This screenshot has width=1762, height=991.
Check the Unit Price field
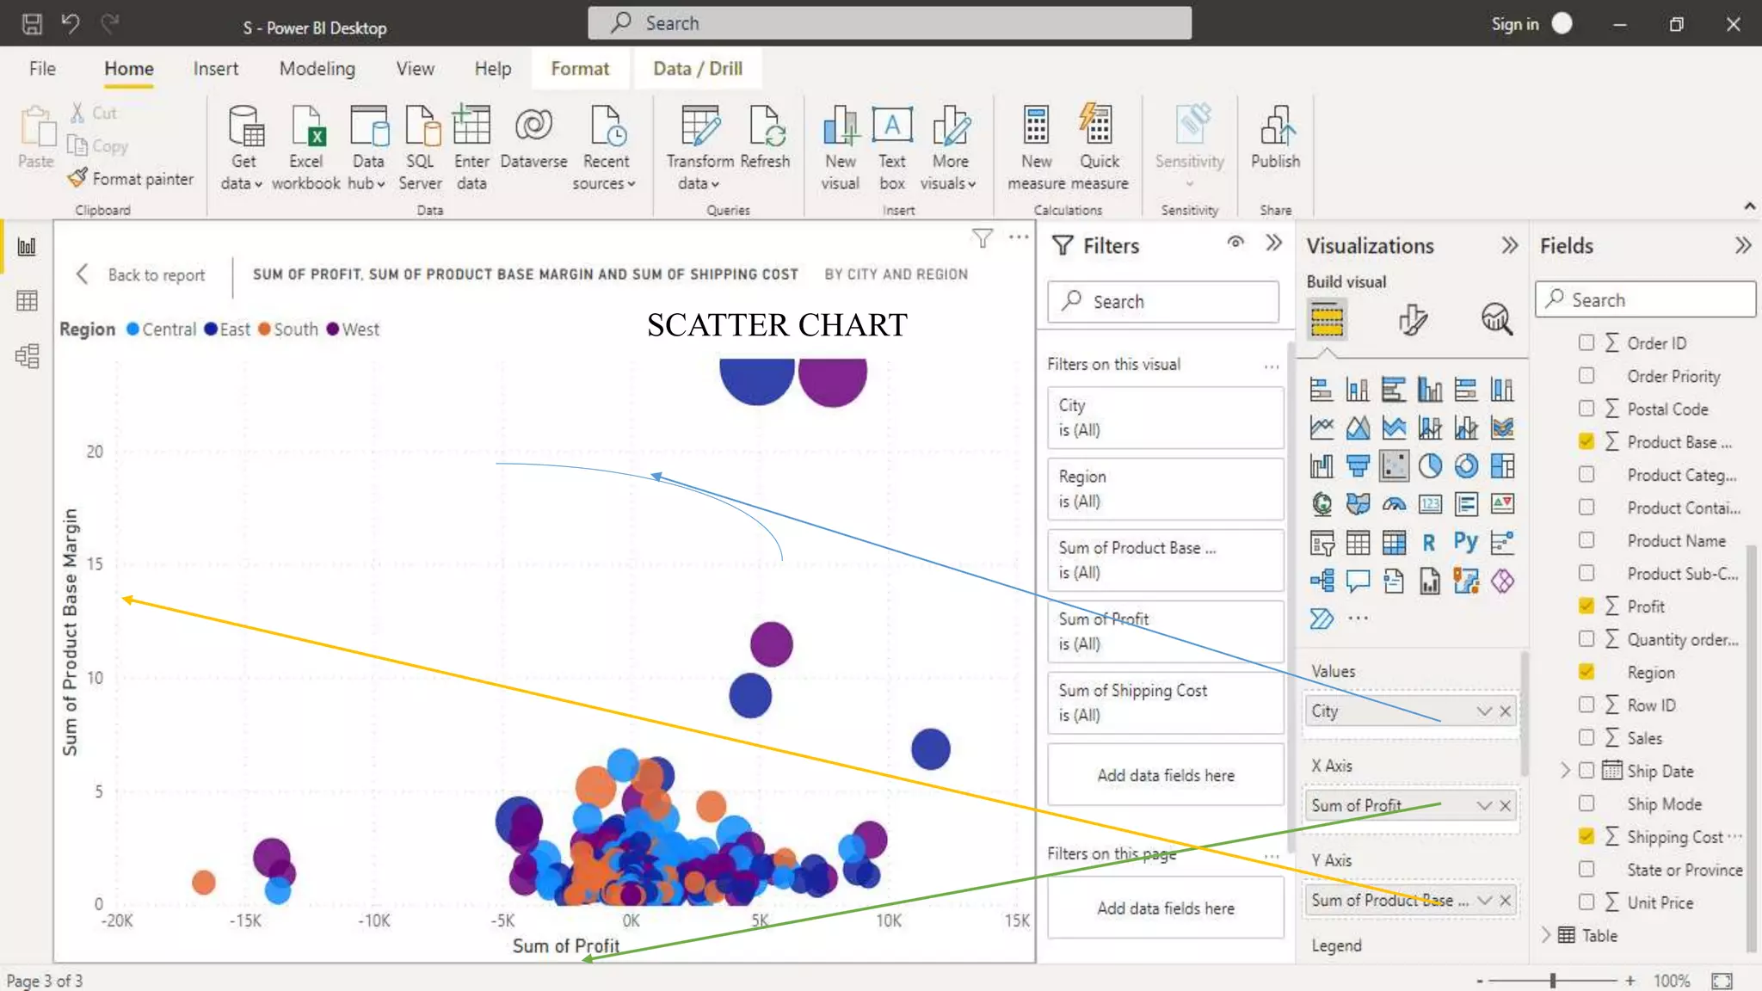(x=1586, y=902)
